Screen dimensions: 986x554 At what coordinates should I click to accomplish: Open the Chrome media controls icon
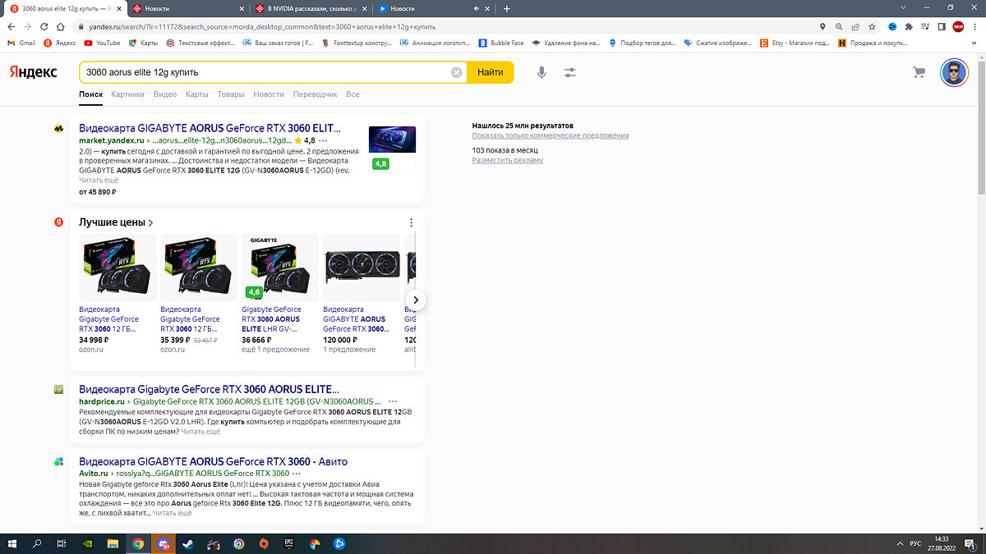[925, 26]
